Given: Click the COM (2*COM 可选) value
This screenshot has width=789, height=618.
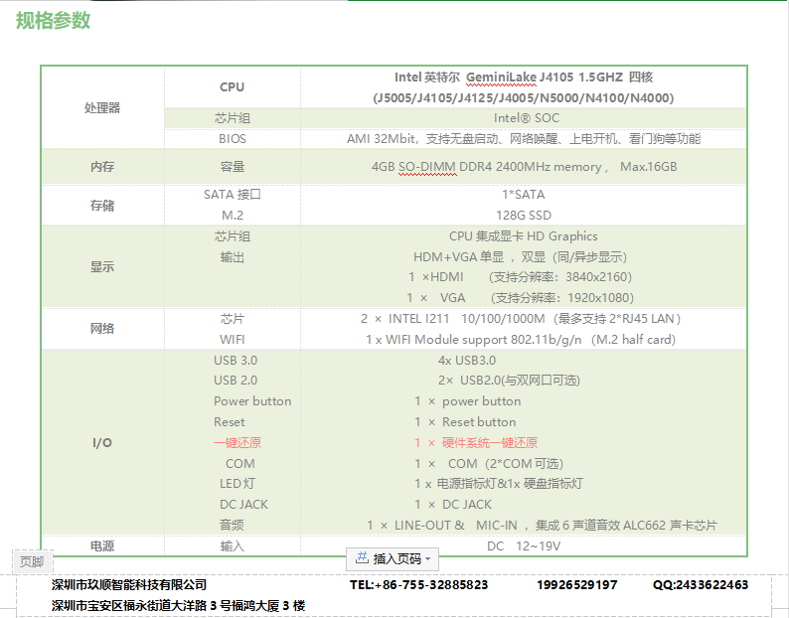Looking at the screenshot, I should coord(489,463).
